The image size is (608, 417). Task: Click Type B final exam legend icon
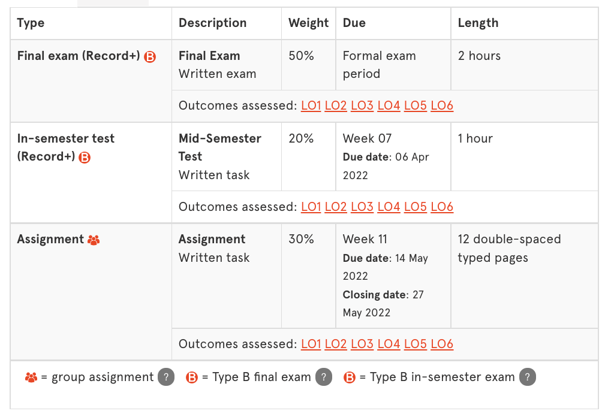[192, 377]
